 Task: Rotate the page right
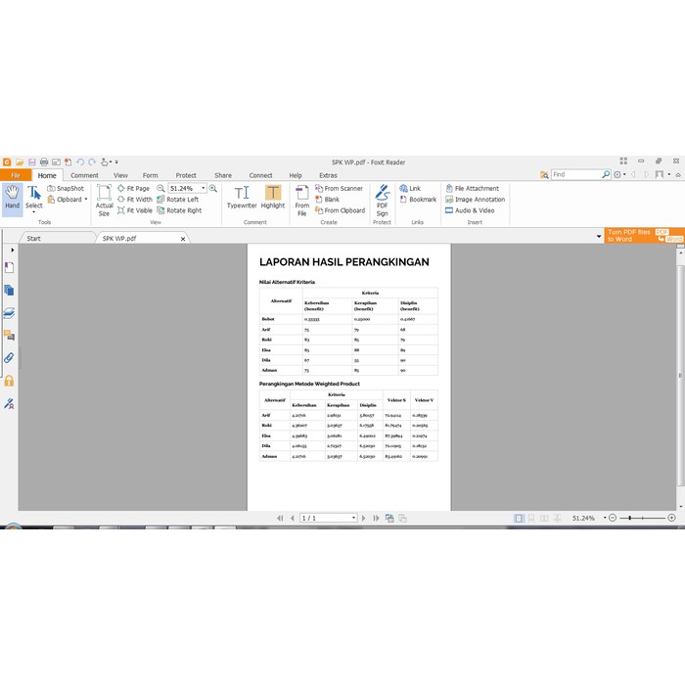tap(179, 210)
